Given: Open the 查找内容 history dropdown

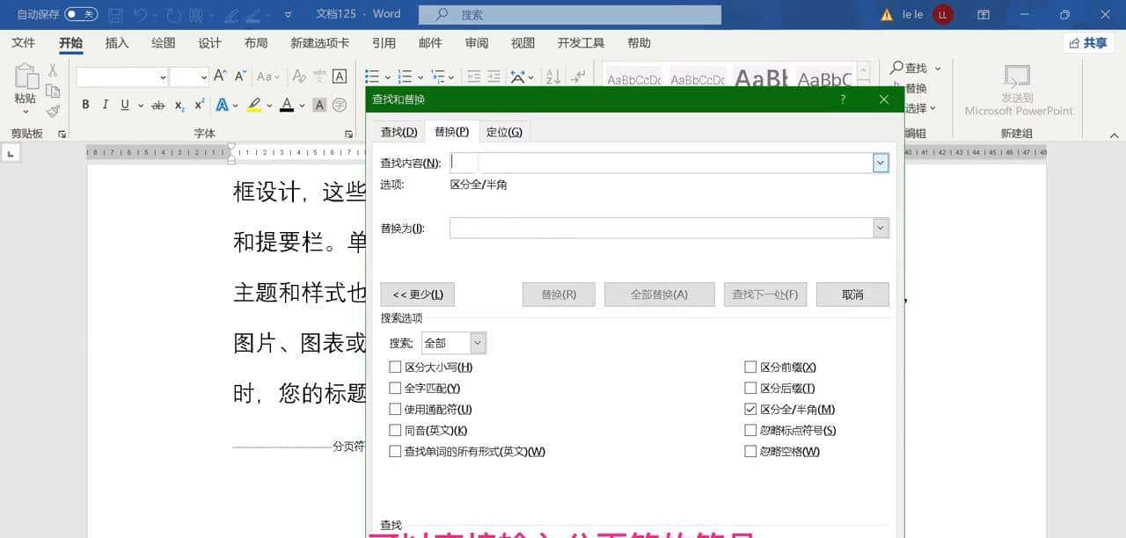Looking at the screenshot, I should [880, 162].
